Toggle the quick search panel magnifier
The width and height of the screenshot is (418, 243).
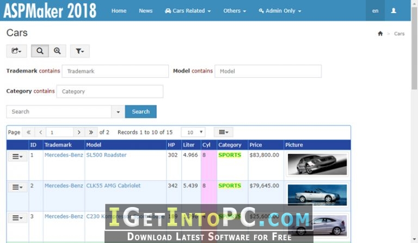click(x=40, y=51)
